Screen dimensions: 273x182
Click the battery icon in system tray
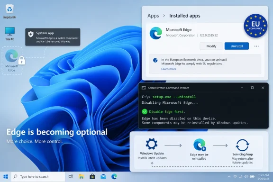(252, 177)
